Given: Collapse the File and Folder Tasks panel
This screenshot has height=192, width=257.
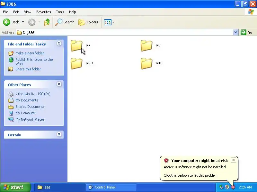Looking at the screenshot, I should (59, 44).
